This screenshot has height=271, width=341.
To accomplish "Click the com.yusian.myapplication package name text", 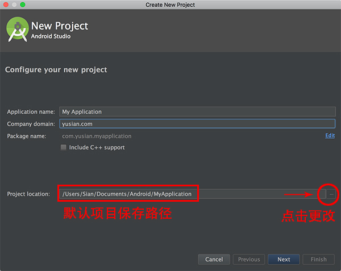I will 97,136.
